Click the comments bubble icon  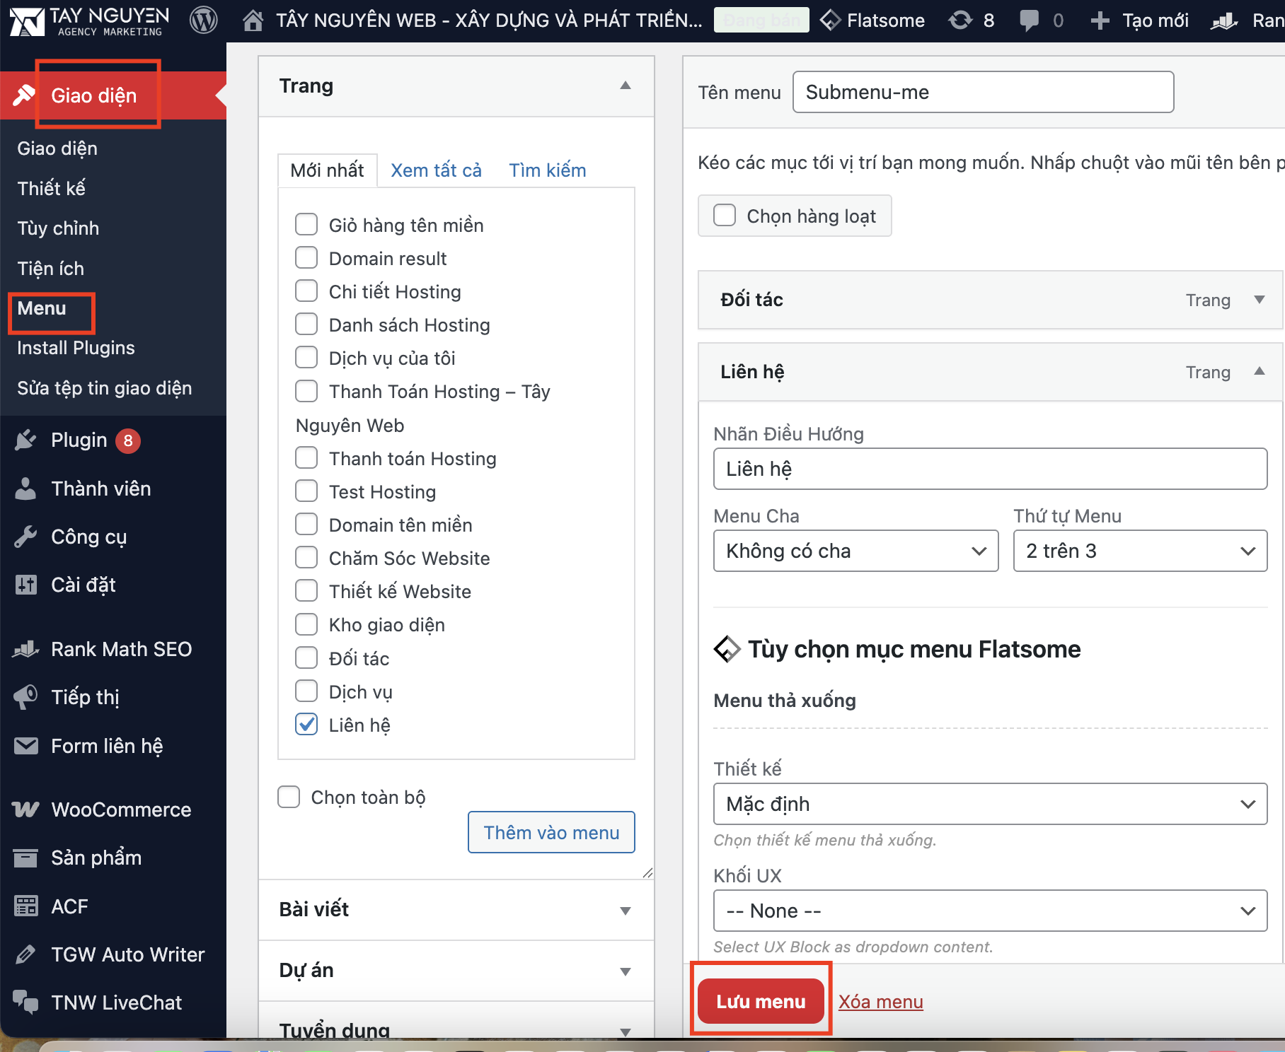tap(1030, 21)
